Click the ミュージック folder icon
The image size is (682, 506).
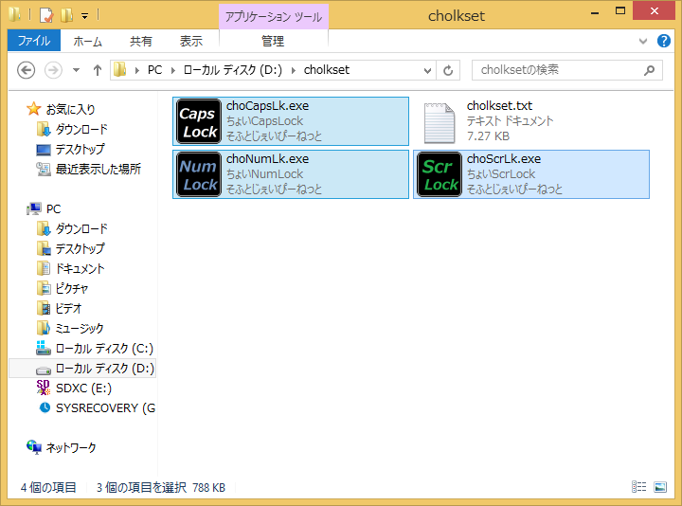pos(43,328)
